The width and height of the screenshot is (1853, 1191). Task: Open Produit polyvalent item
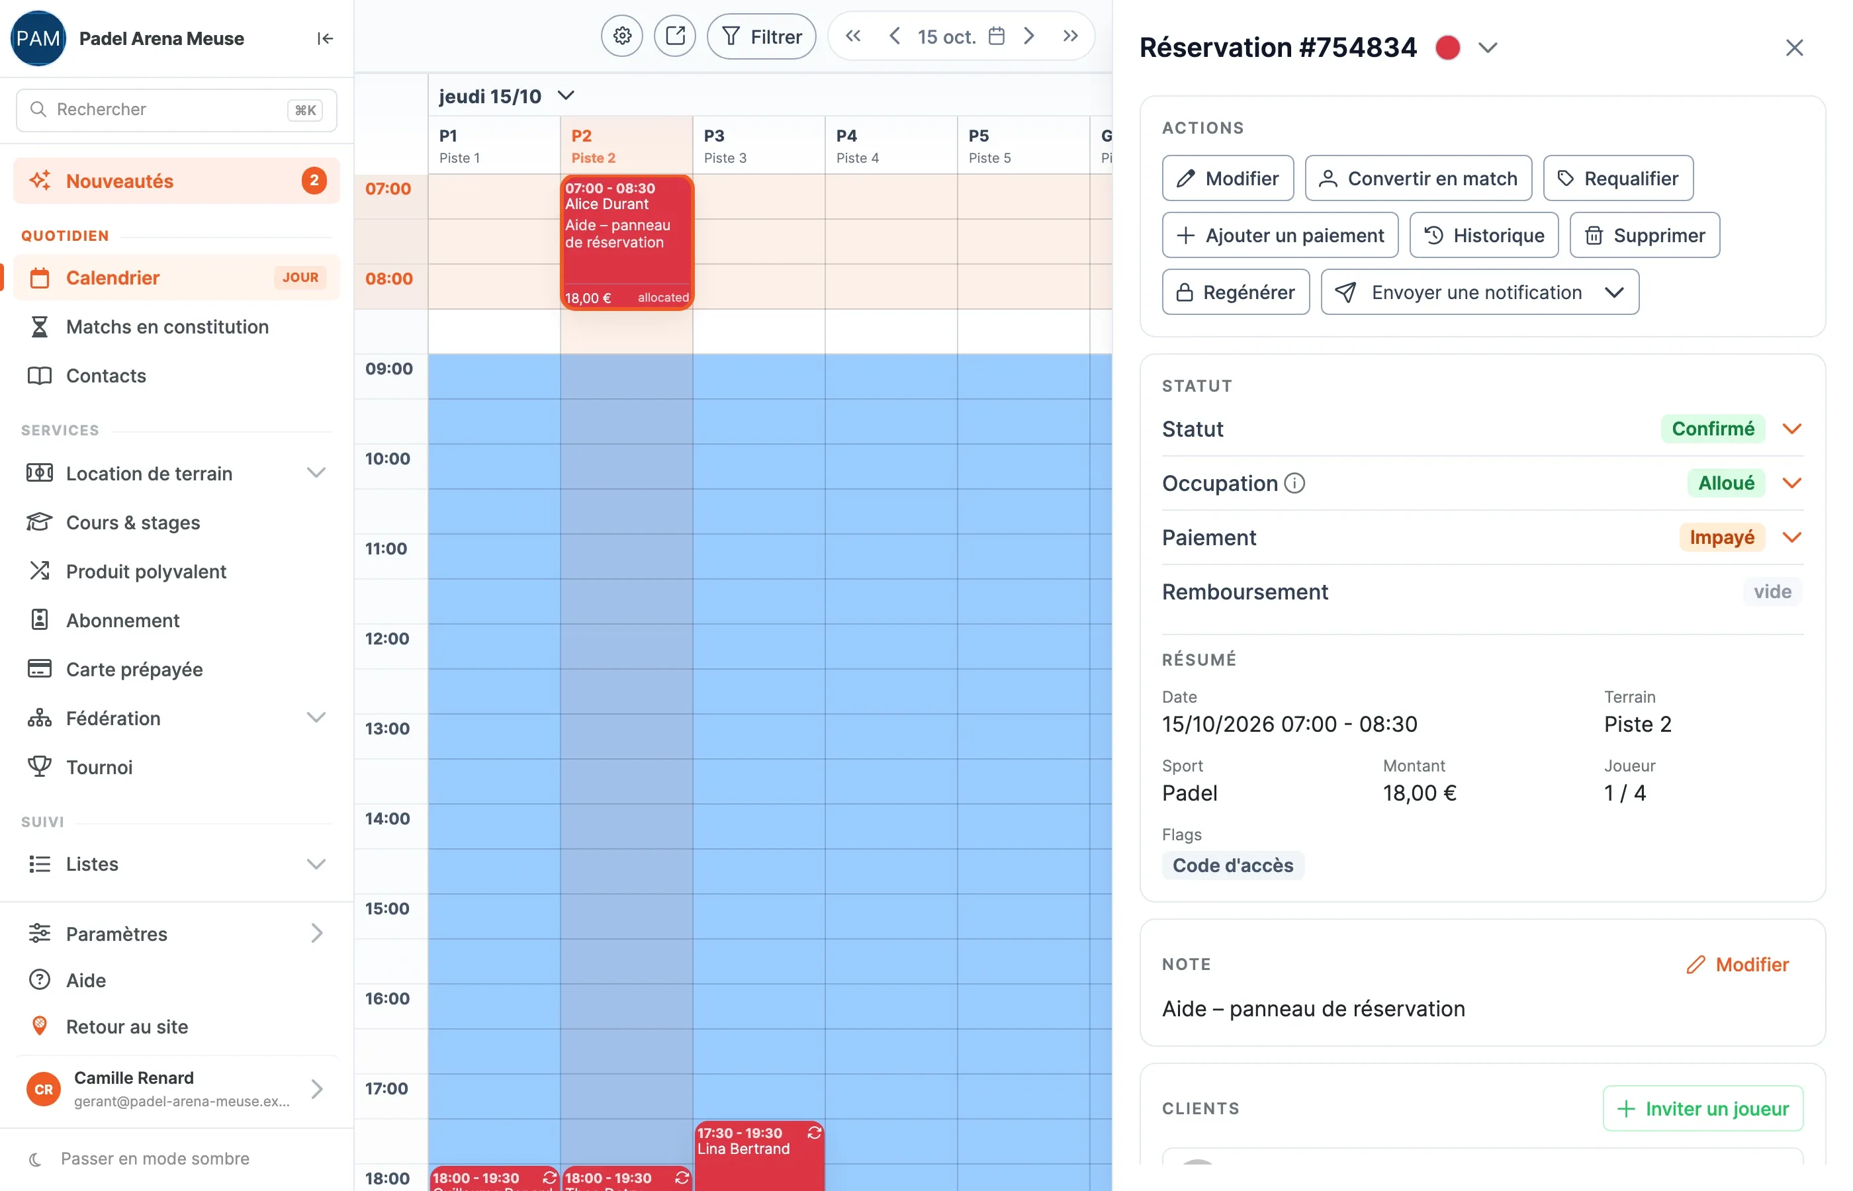click(x=176, y=571)
